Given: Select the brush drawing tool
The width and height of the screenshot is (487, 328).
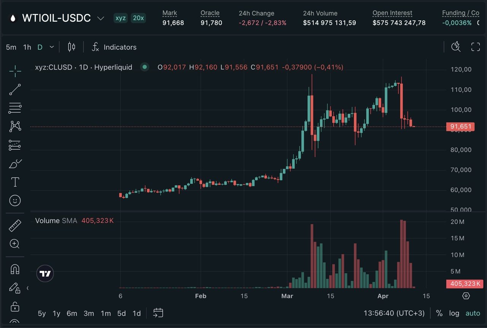Looking at the screenshot, I should point(15,164).
